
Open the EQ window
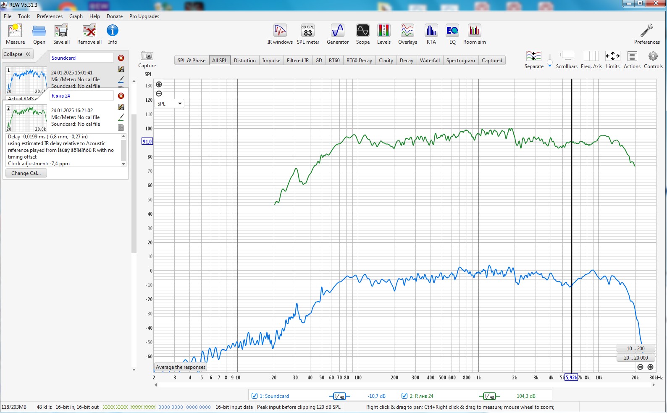(x=452, y=34)
